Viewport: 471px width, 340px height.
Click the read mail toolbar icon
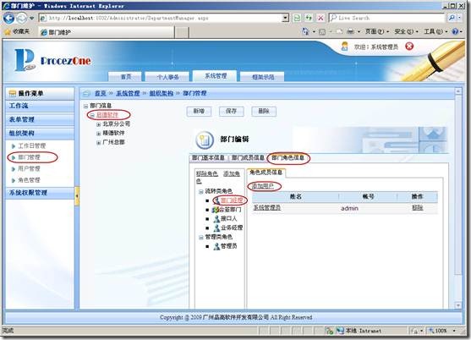pos(339,31)
